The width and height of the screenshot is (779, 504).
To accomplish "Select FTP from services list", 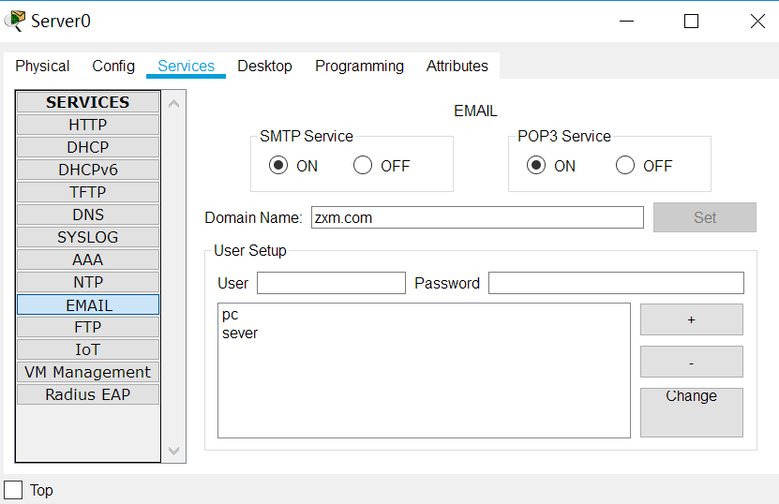I will point(88,327).
